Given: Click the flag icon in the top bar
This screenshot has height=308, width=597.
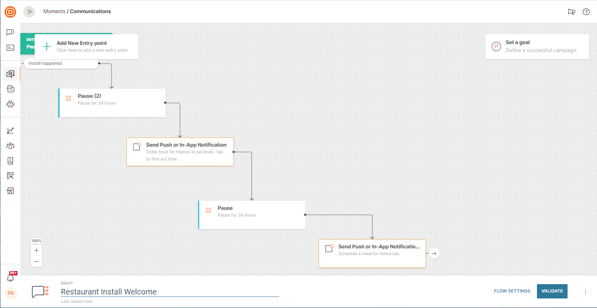Looking at the screenshot, I should (572, 12).
